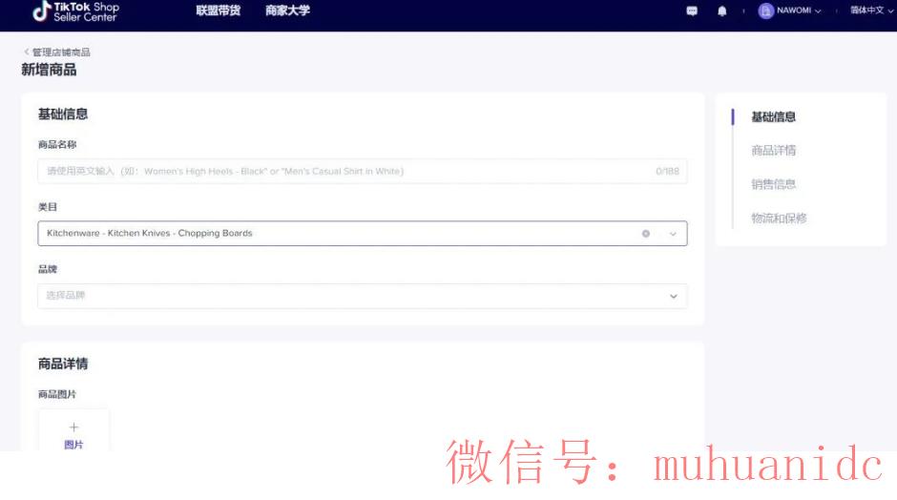897x500 pixels.
Task: Open the 联盟带货 menu
Action: pos(218,11)
